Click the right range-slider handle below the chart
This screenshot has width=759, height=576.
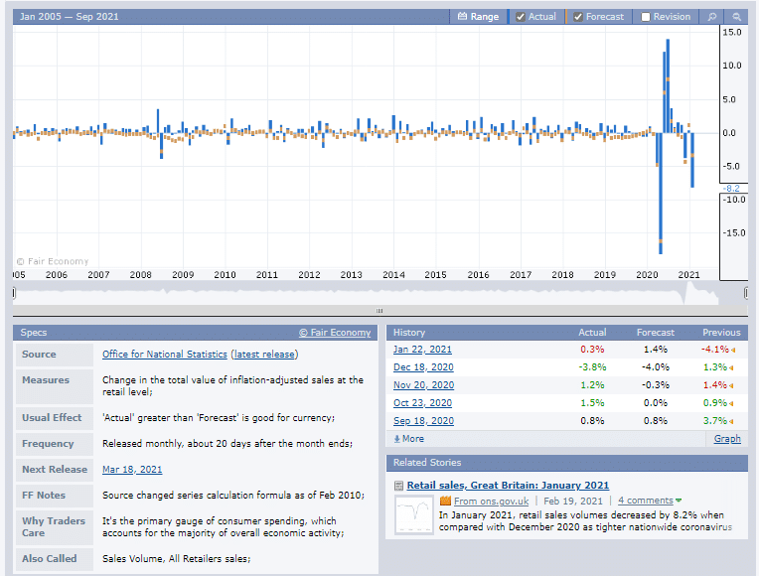746,293
